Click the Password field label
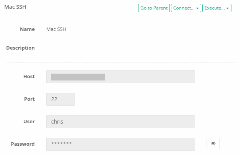Viewport: 241px width, 156px height. pos(23,144)
